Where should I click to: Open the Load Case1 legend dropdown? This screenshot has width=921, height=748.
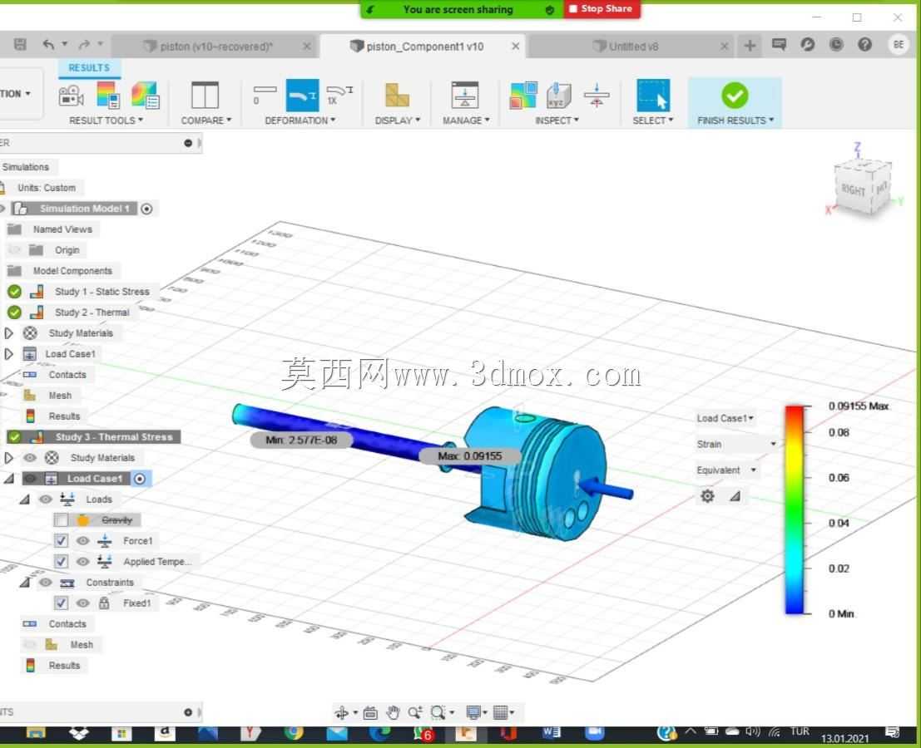[x=725, y=418]
